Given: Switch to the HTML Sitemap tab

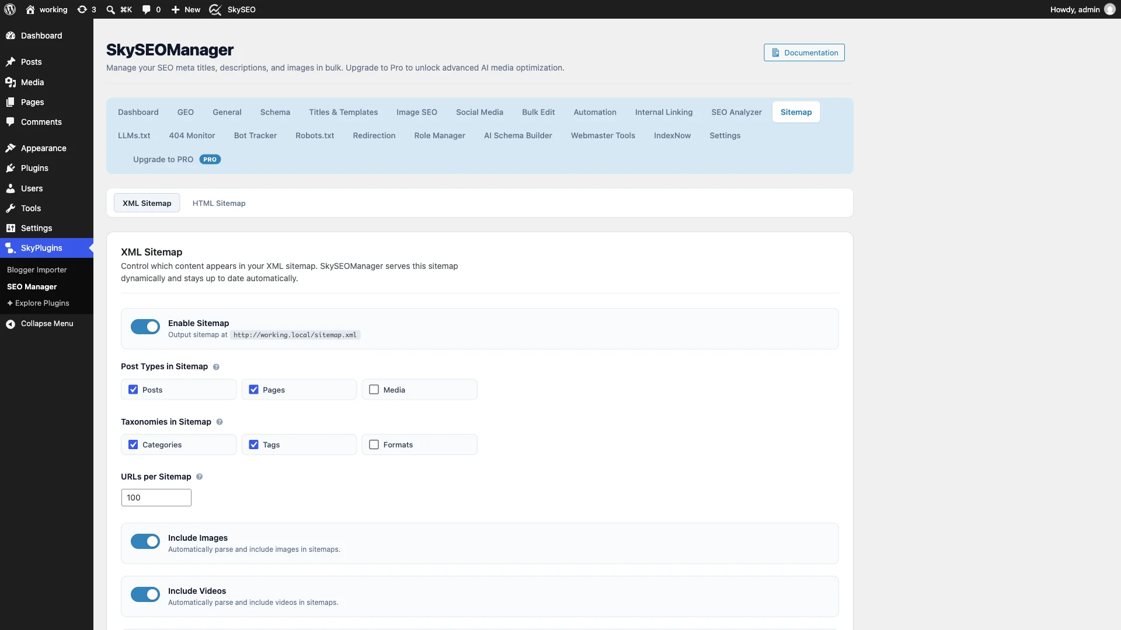Looking at the screenshot, I should pos(219,203).
